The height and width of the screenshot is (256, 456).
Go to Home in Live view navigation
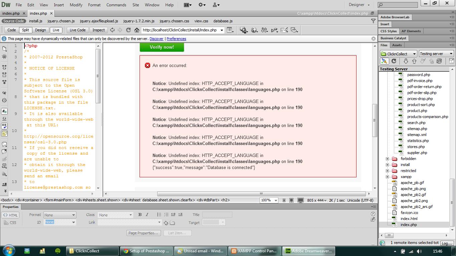137,30
